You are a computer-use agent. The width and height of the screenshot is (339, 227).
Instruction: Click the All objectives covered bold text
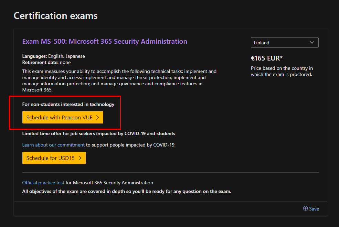[x=126, y=191]
